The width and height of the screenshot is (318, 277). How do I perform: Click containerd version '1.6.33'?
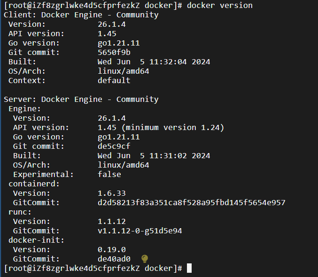pyautogui.click(x=112, y=193)
